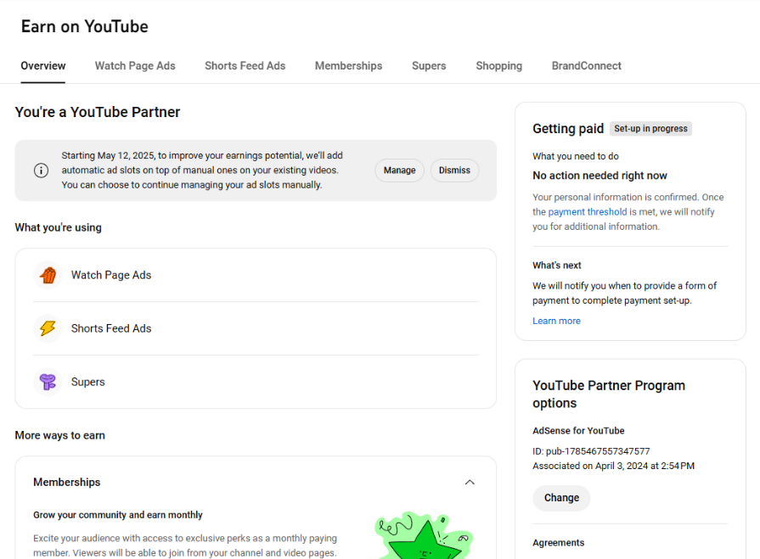Dismiss the automatic ad slots notice
760x559 pixels.
click(x=454, y=170)
